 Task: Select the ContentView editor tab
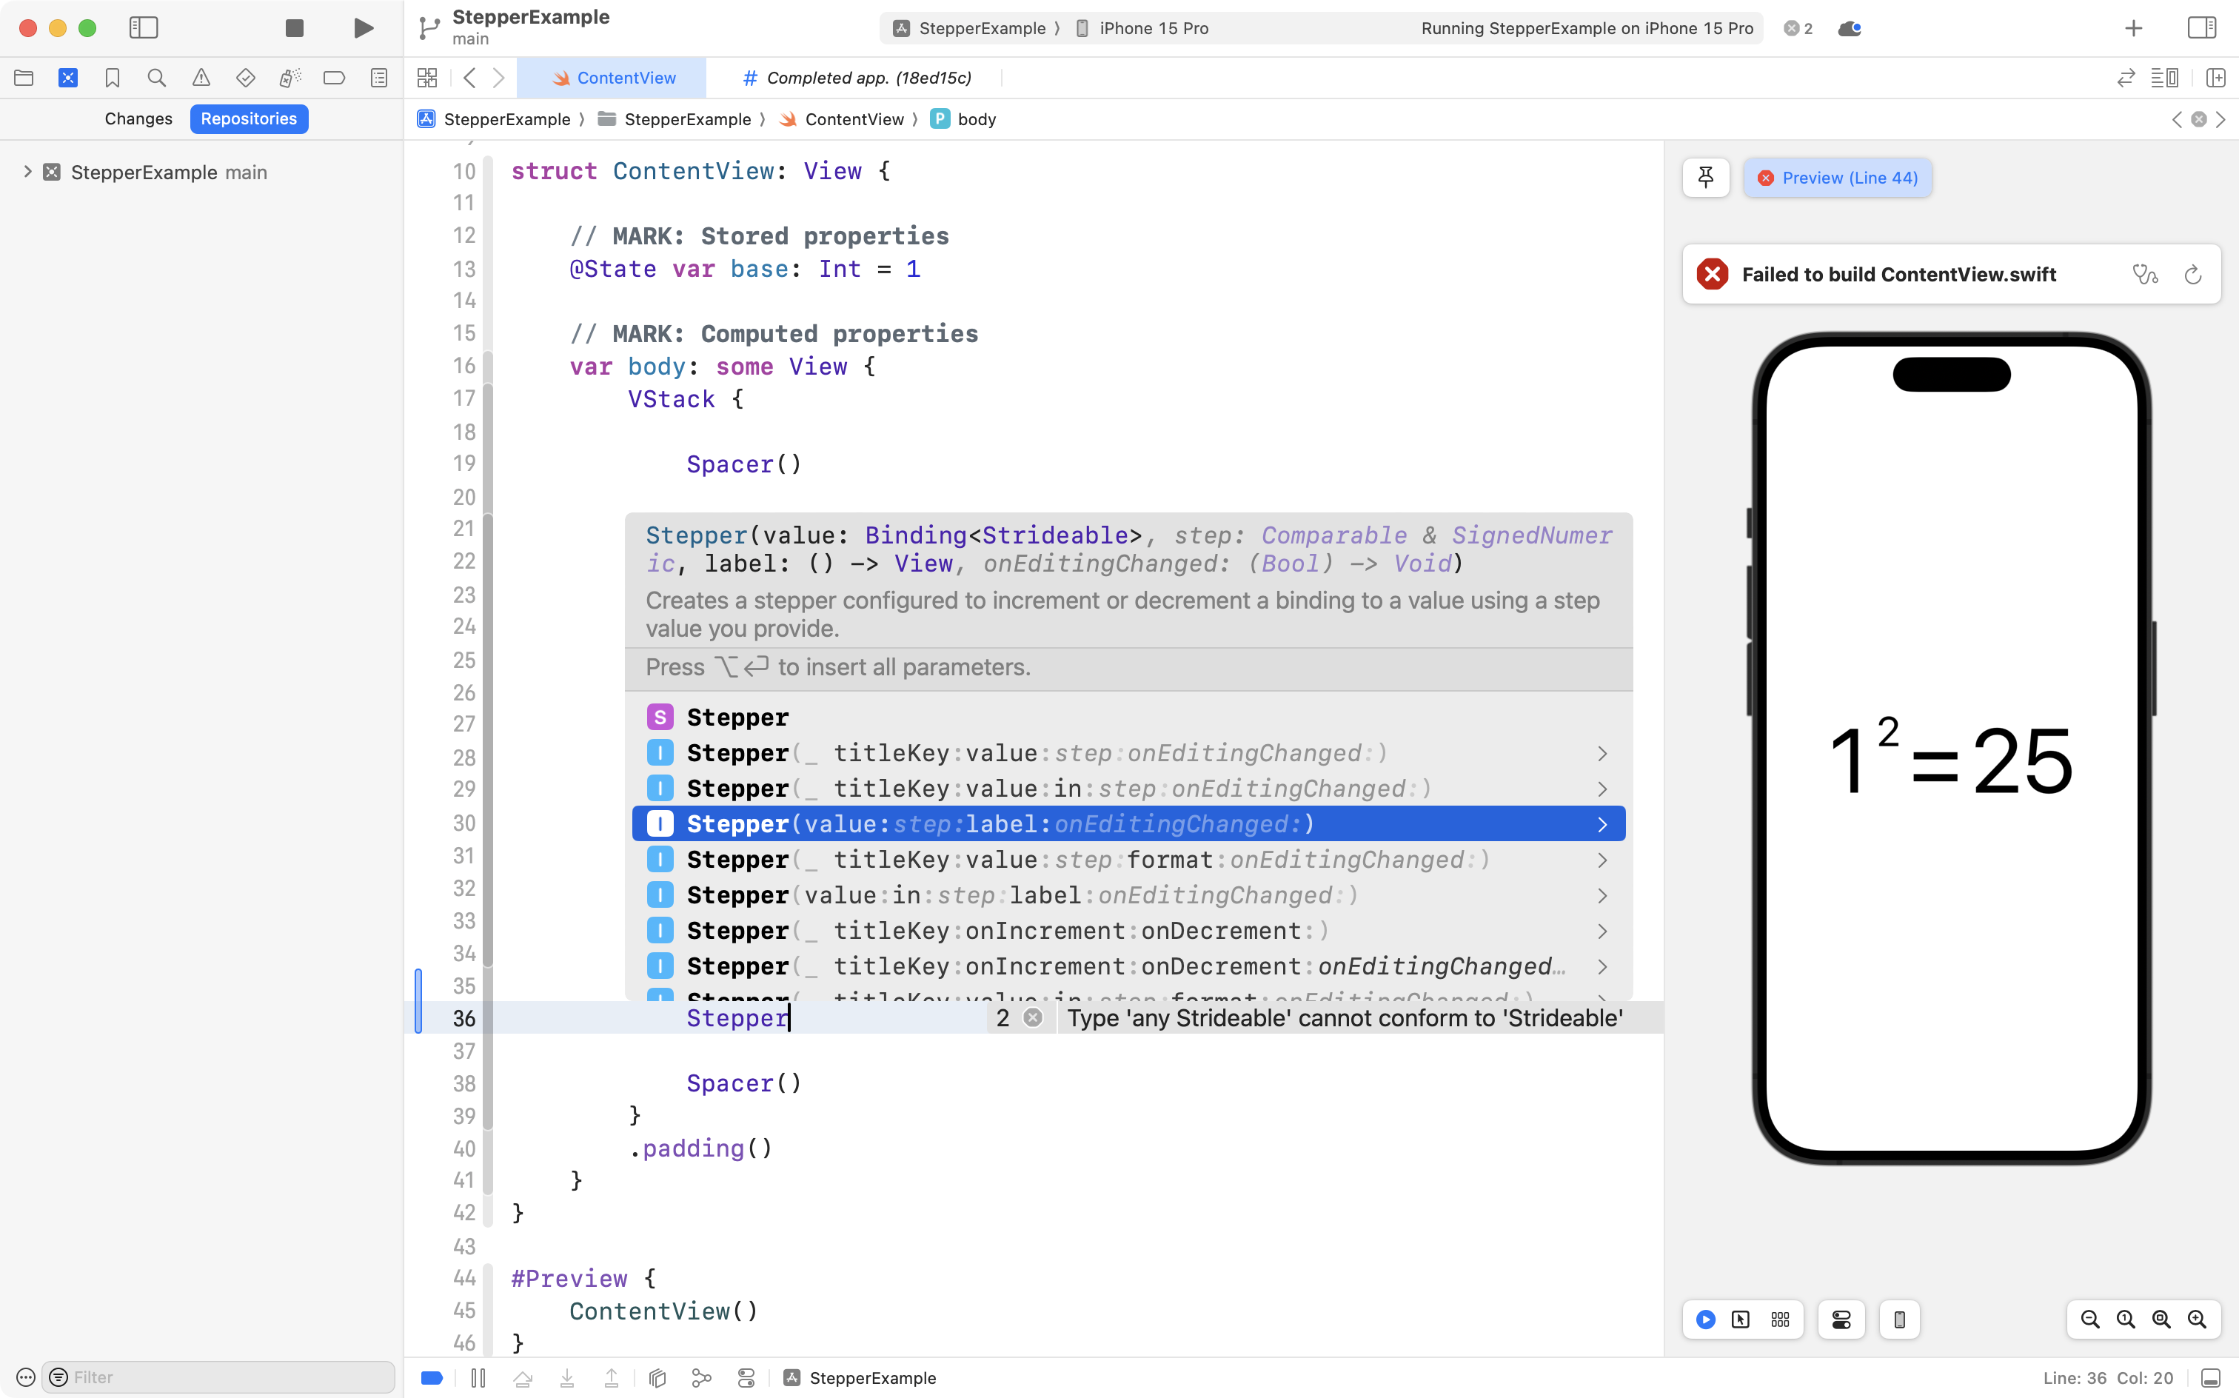pyautogui.click(x=612, y=78)
